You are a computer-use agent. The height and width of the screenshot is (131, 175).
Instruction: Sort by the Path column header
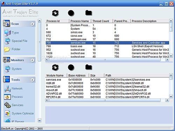[136, 75]
